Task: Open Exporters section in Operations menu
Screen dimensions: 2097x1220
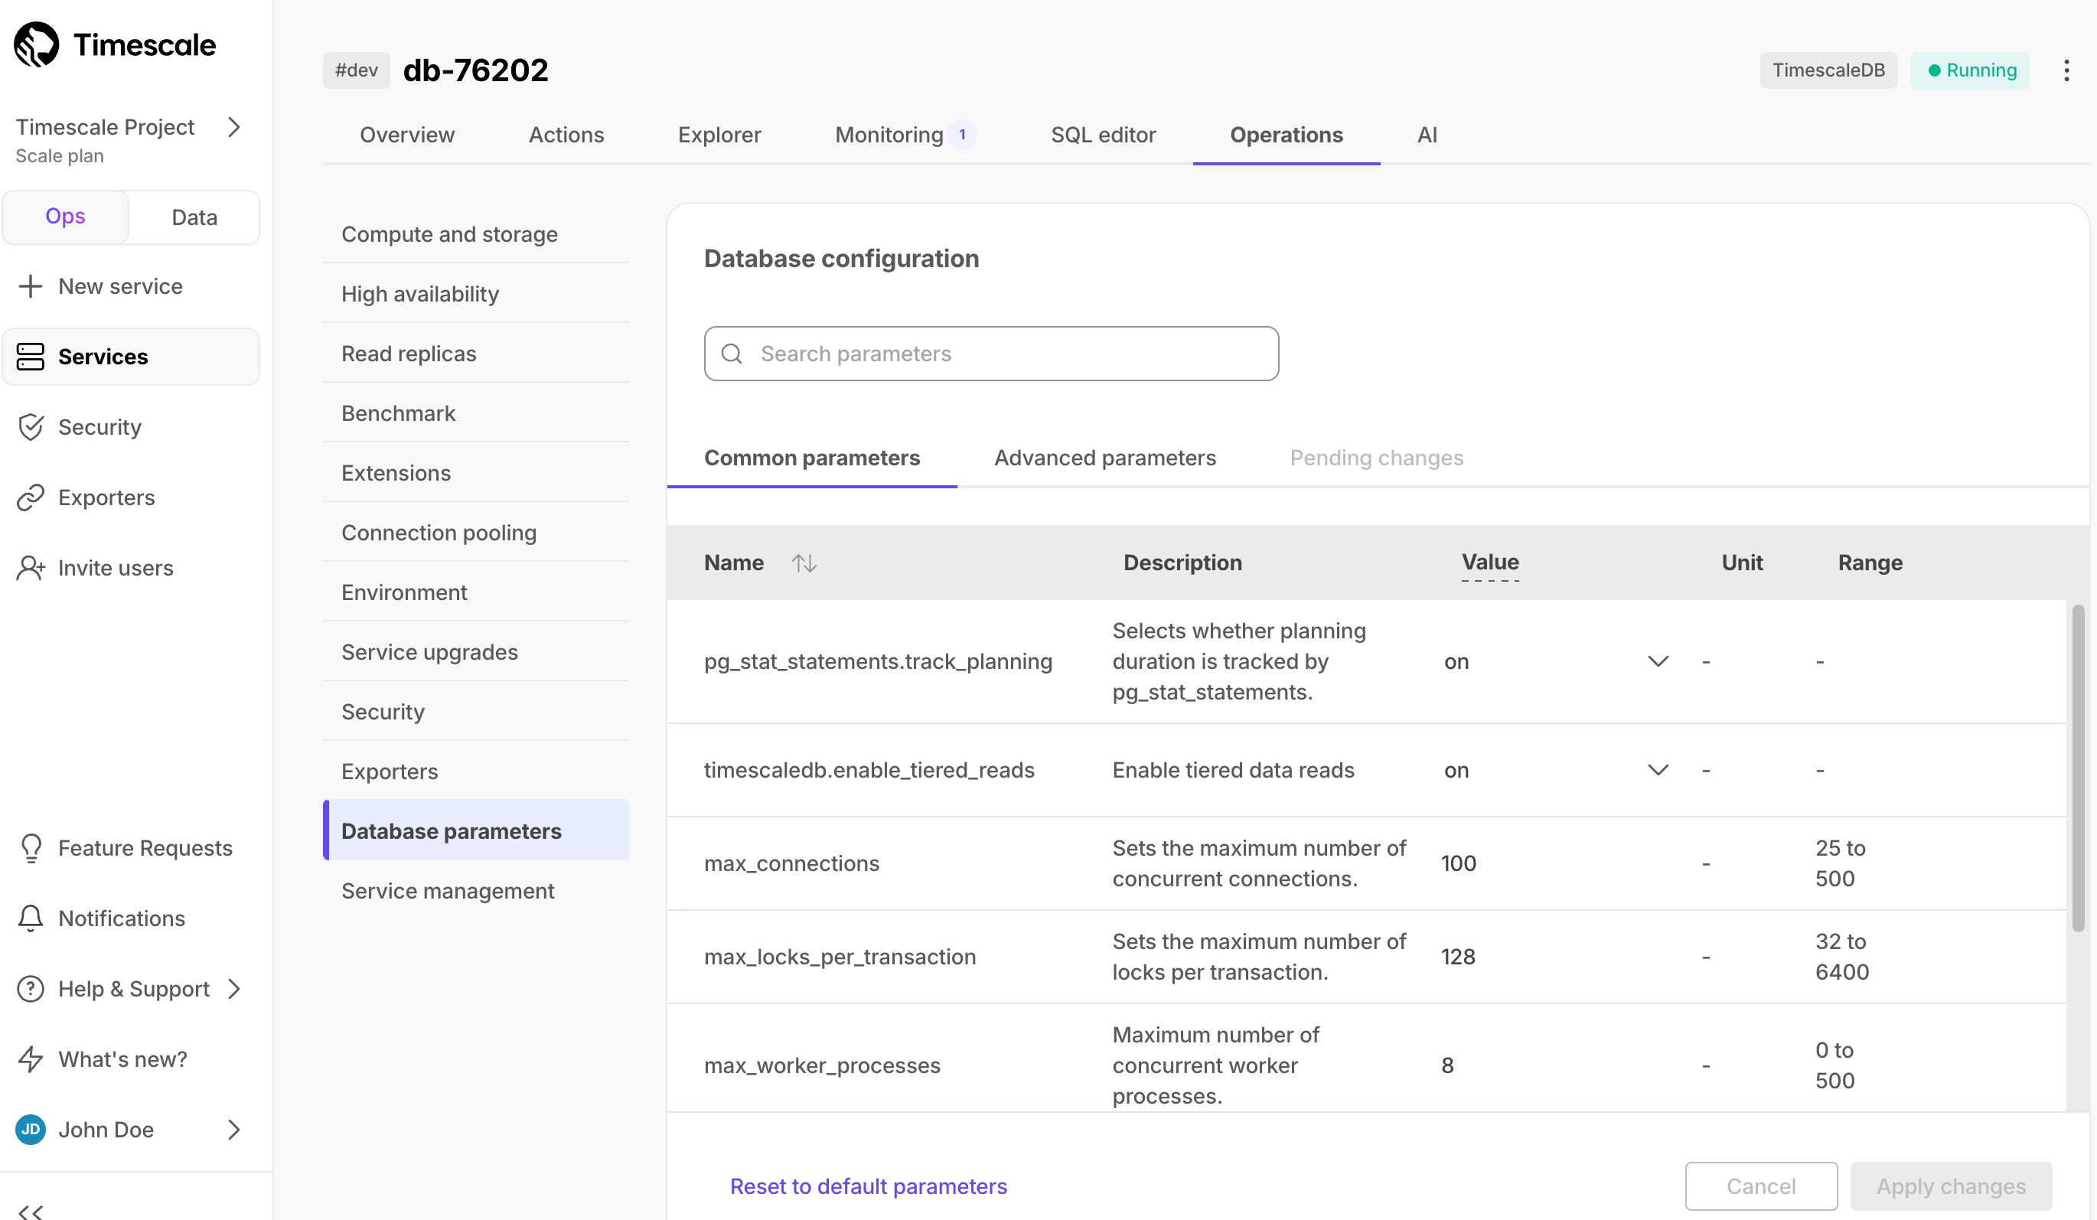Action: [475, 771]
